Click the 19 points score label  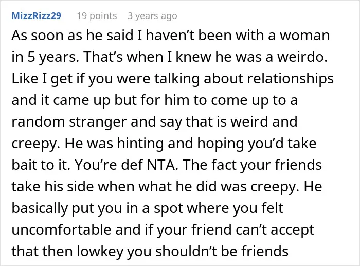(x=97, y=16)
